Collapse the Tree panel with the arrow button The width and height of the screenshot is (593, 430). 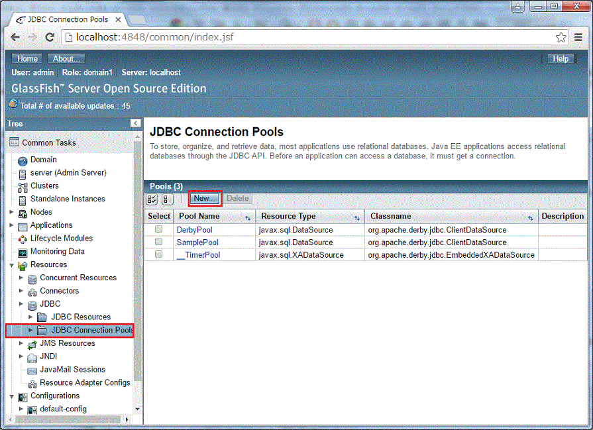coord(135,123)
